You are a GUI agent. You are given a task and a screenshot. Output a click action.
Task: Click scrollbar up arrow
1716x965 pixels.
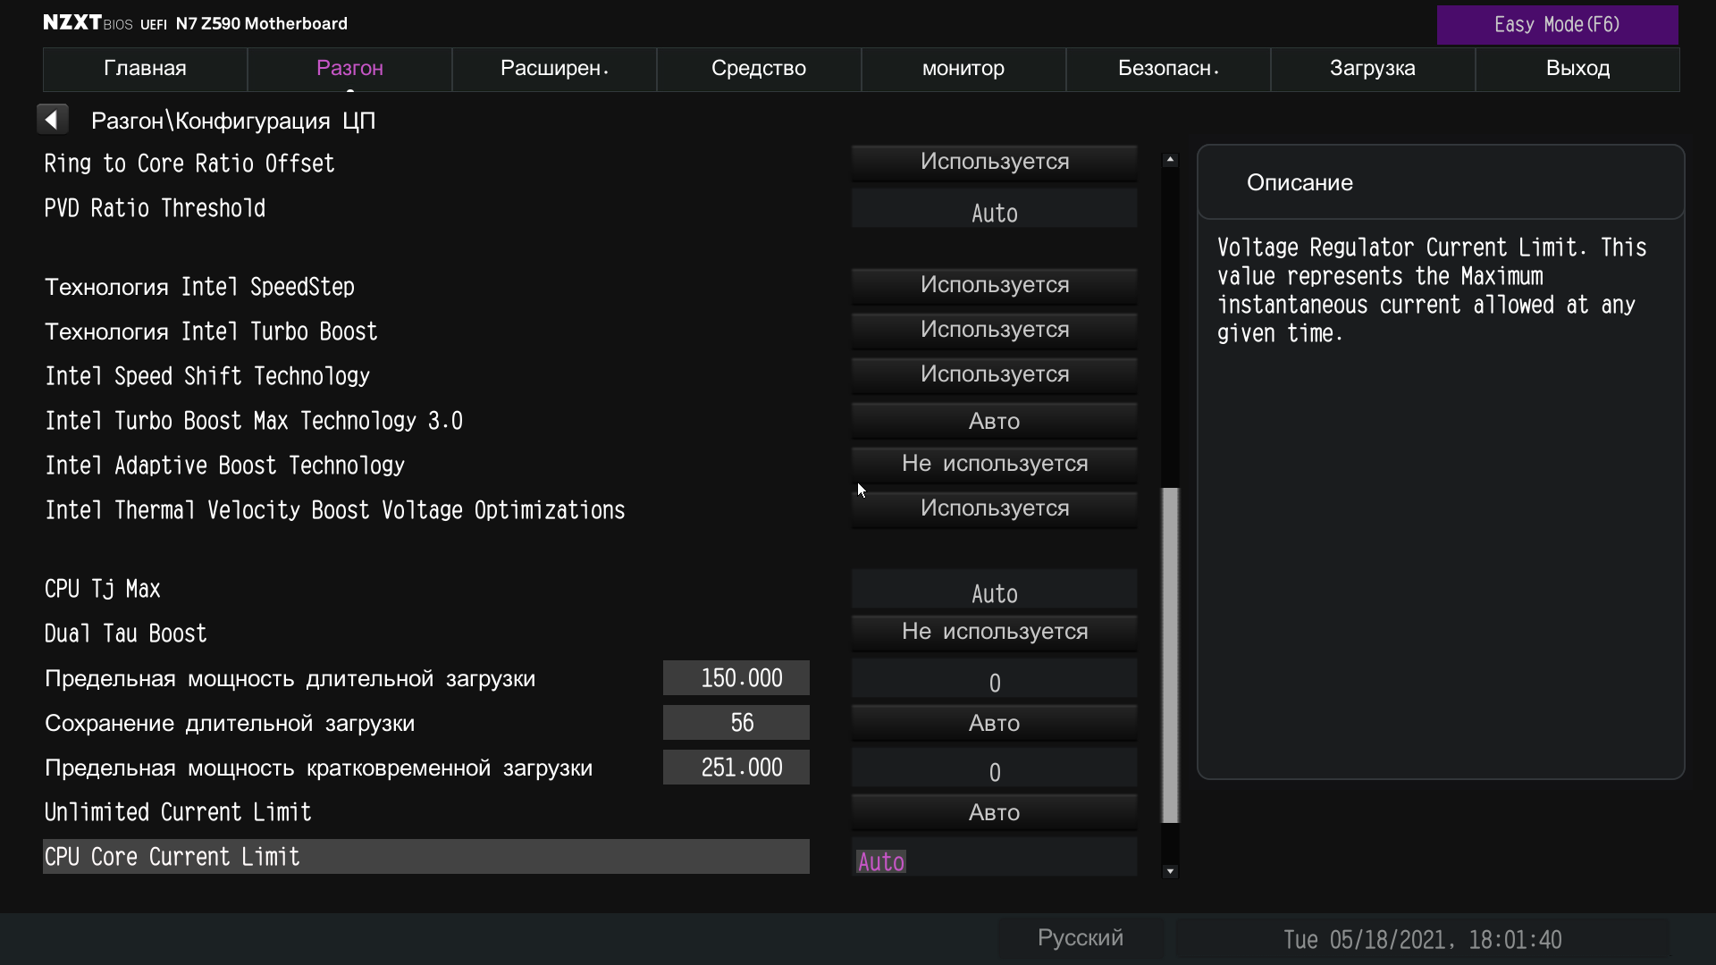pyautogui.click(x=1170, y=160)
